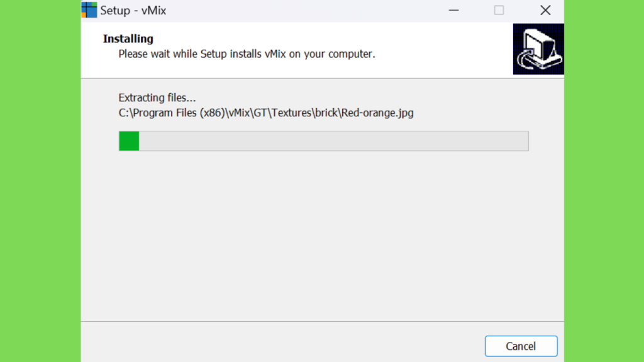Click the greyed-out maximize window icon
The width and height of the screenshot is (644, 362).
click(x=499, y=10)
